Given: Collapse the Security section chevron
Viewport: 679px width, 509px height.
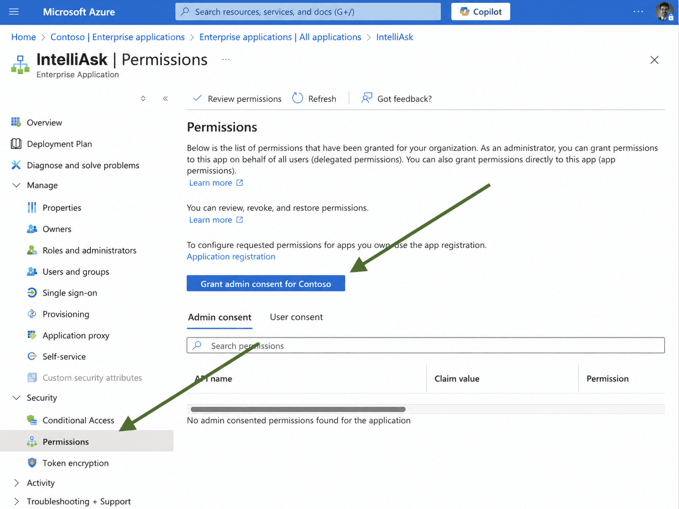Looking at the screenshot, I should pos(16,397).
